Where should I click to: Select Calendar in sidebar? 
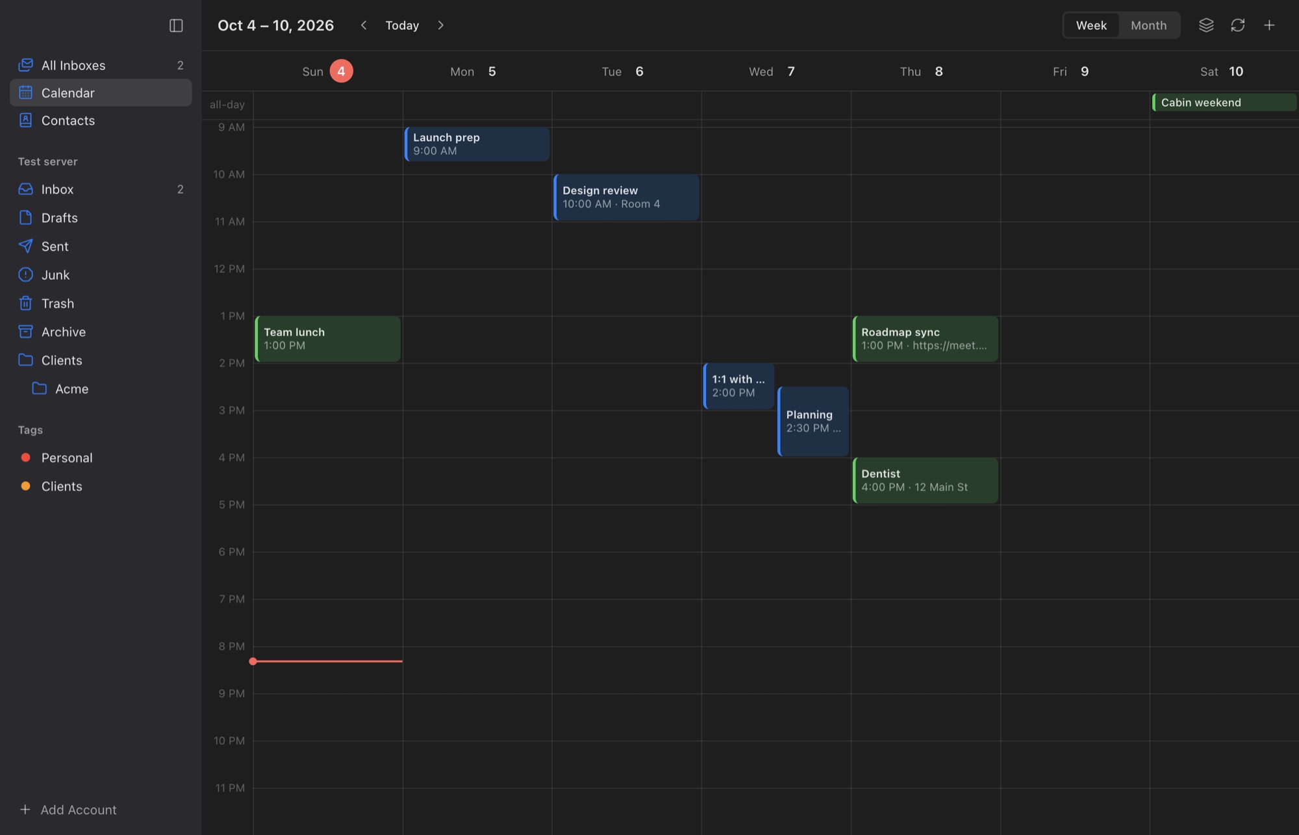coord(101,93)
